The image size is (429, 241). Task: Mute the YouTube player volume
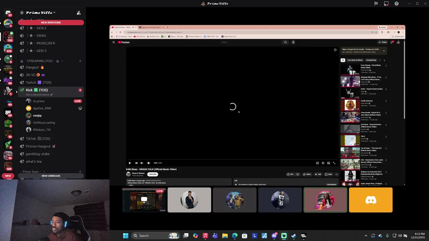pos(149,163)
